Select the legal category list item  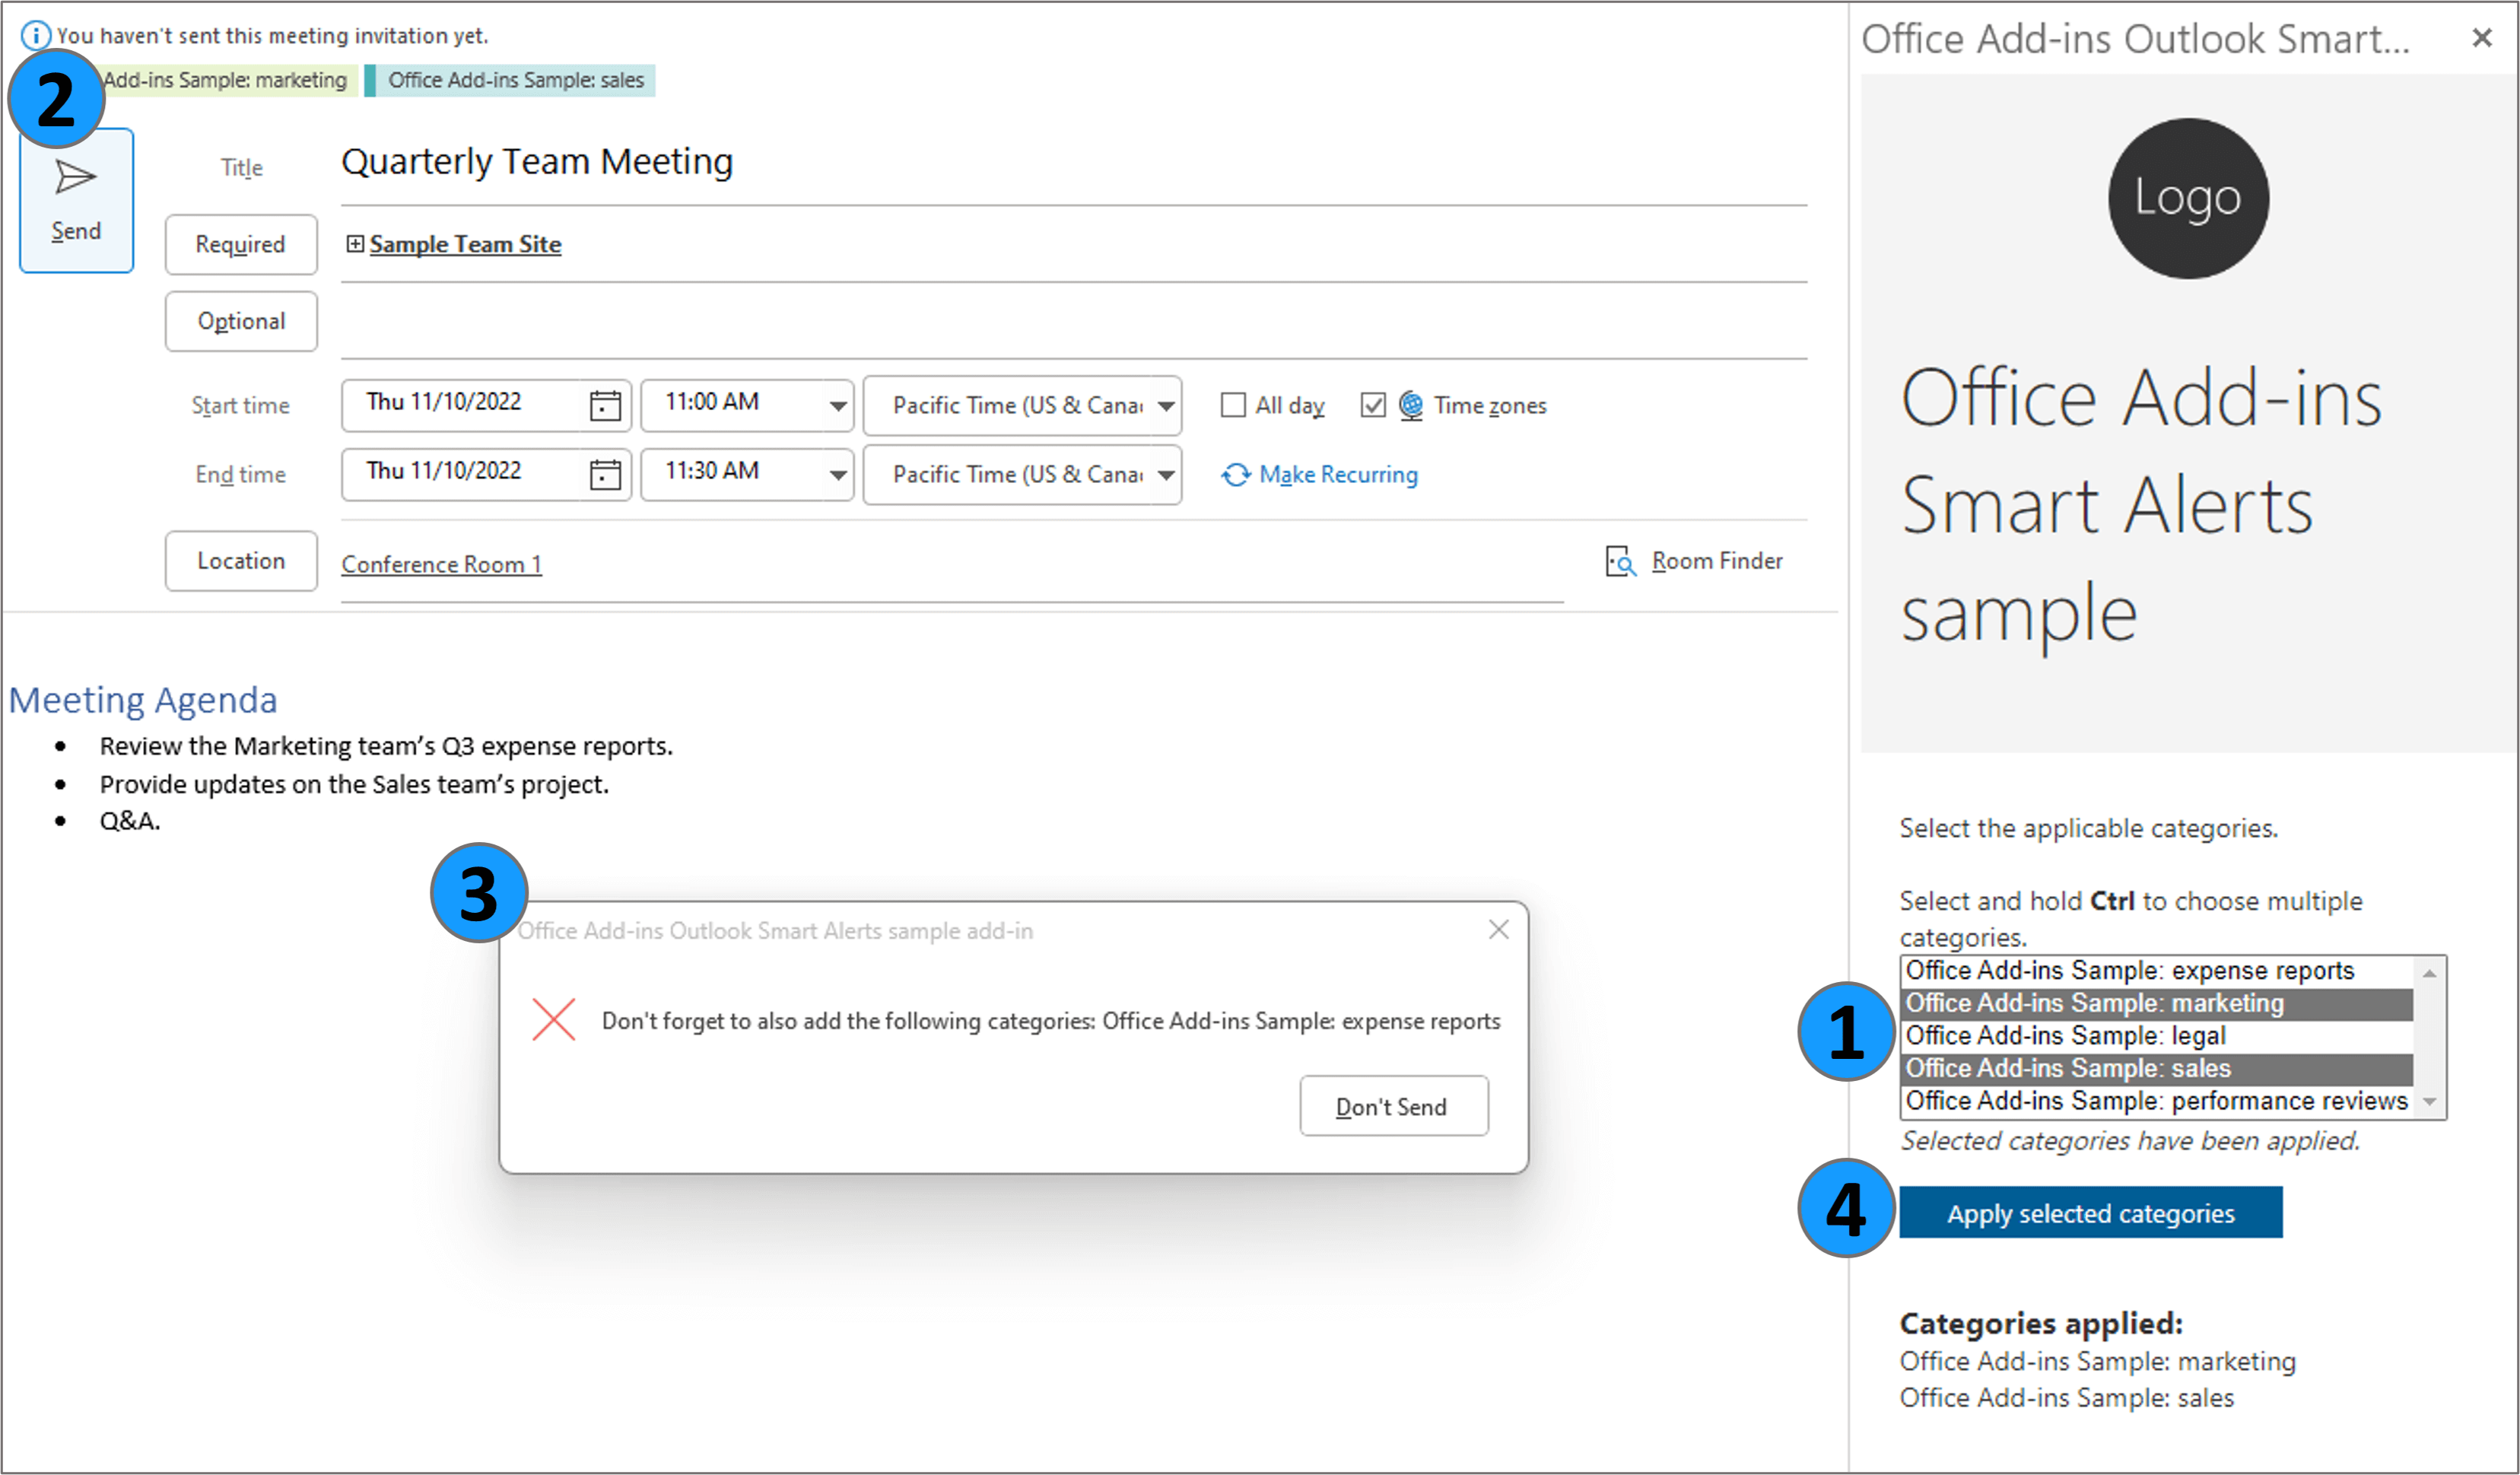tap(2066, 1035)
